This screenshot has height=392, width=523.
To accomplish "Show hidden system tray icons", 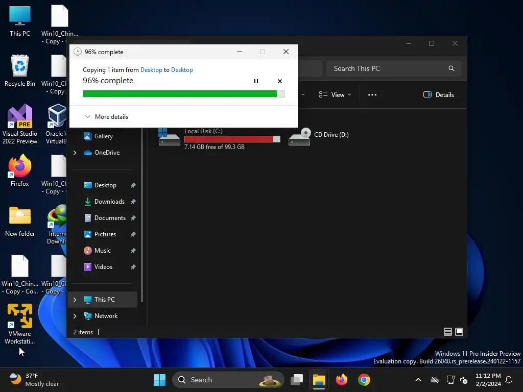I will pyautogui.click(x=418, y=380).
